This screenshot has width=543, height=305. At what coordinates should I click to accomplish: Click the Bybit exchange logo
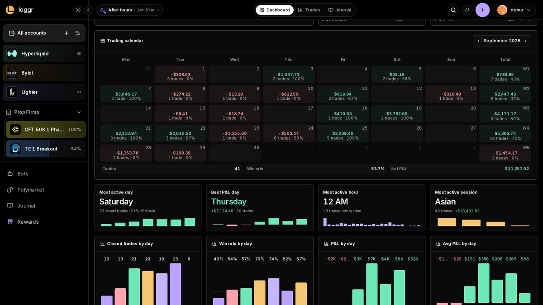pos(12,73)
